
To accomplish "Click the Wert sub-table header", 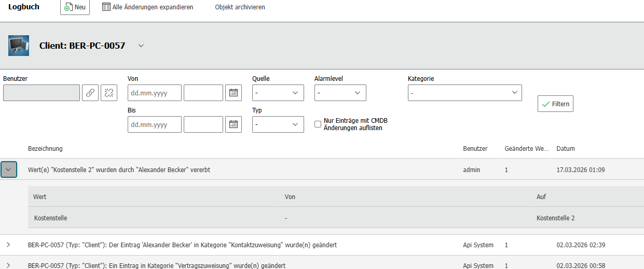I will tap(40, 197).
